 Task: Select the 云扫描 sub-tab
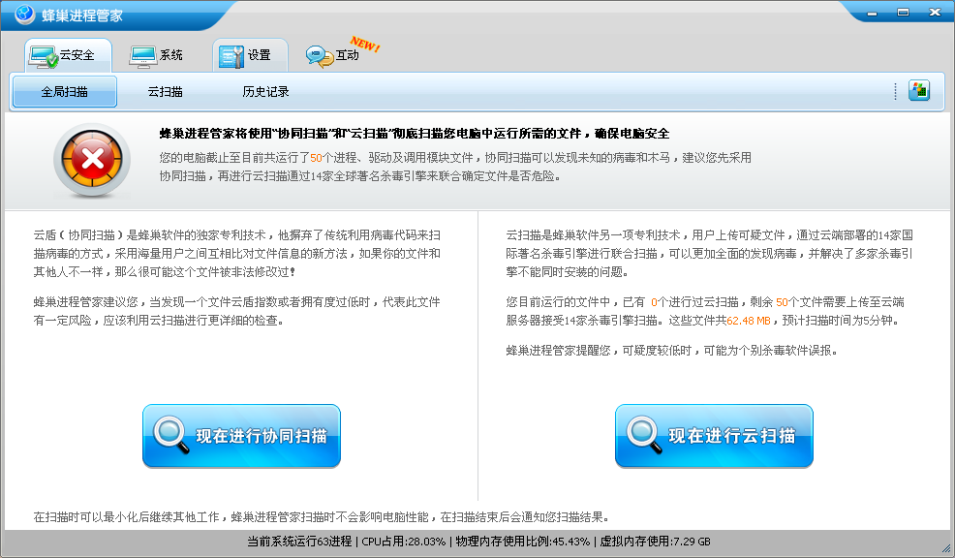[x=165, y=92]
